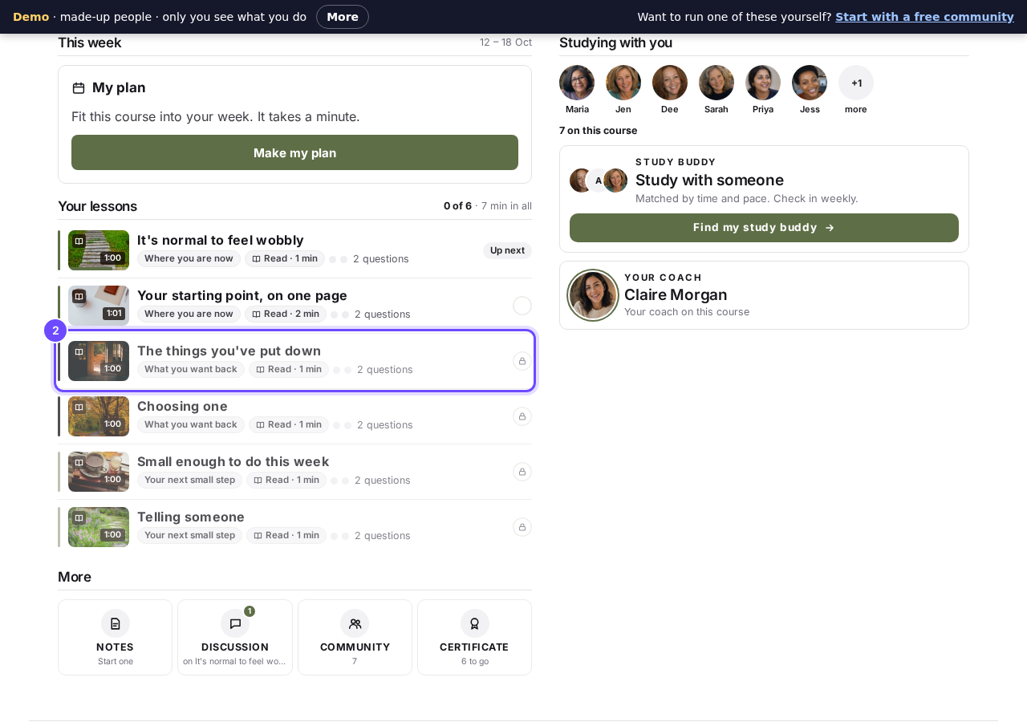Click lock icon on 'The things you've put down'

pyautogui.click(x=522, y=361)
